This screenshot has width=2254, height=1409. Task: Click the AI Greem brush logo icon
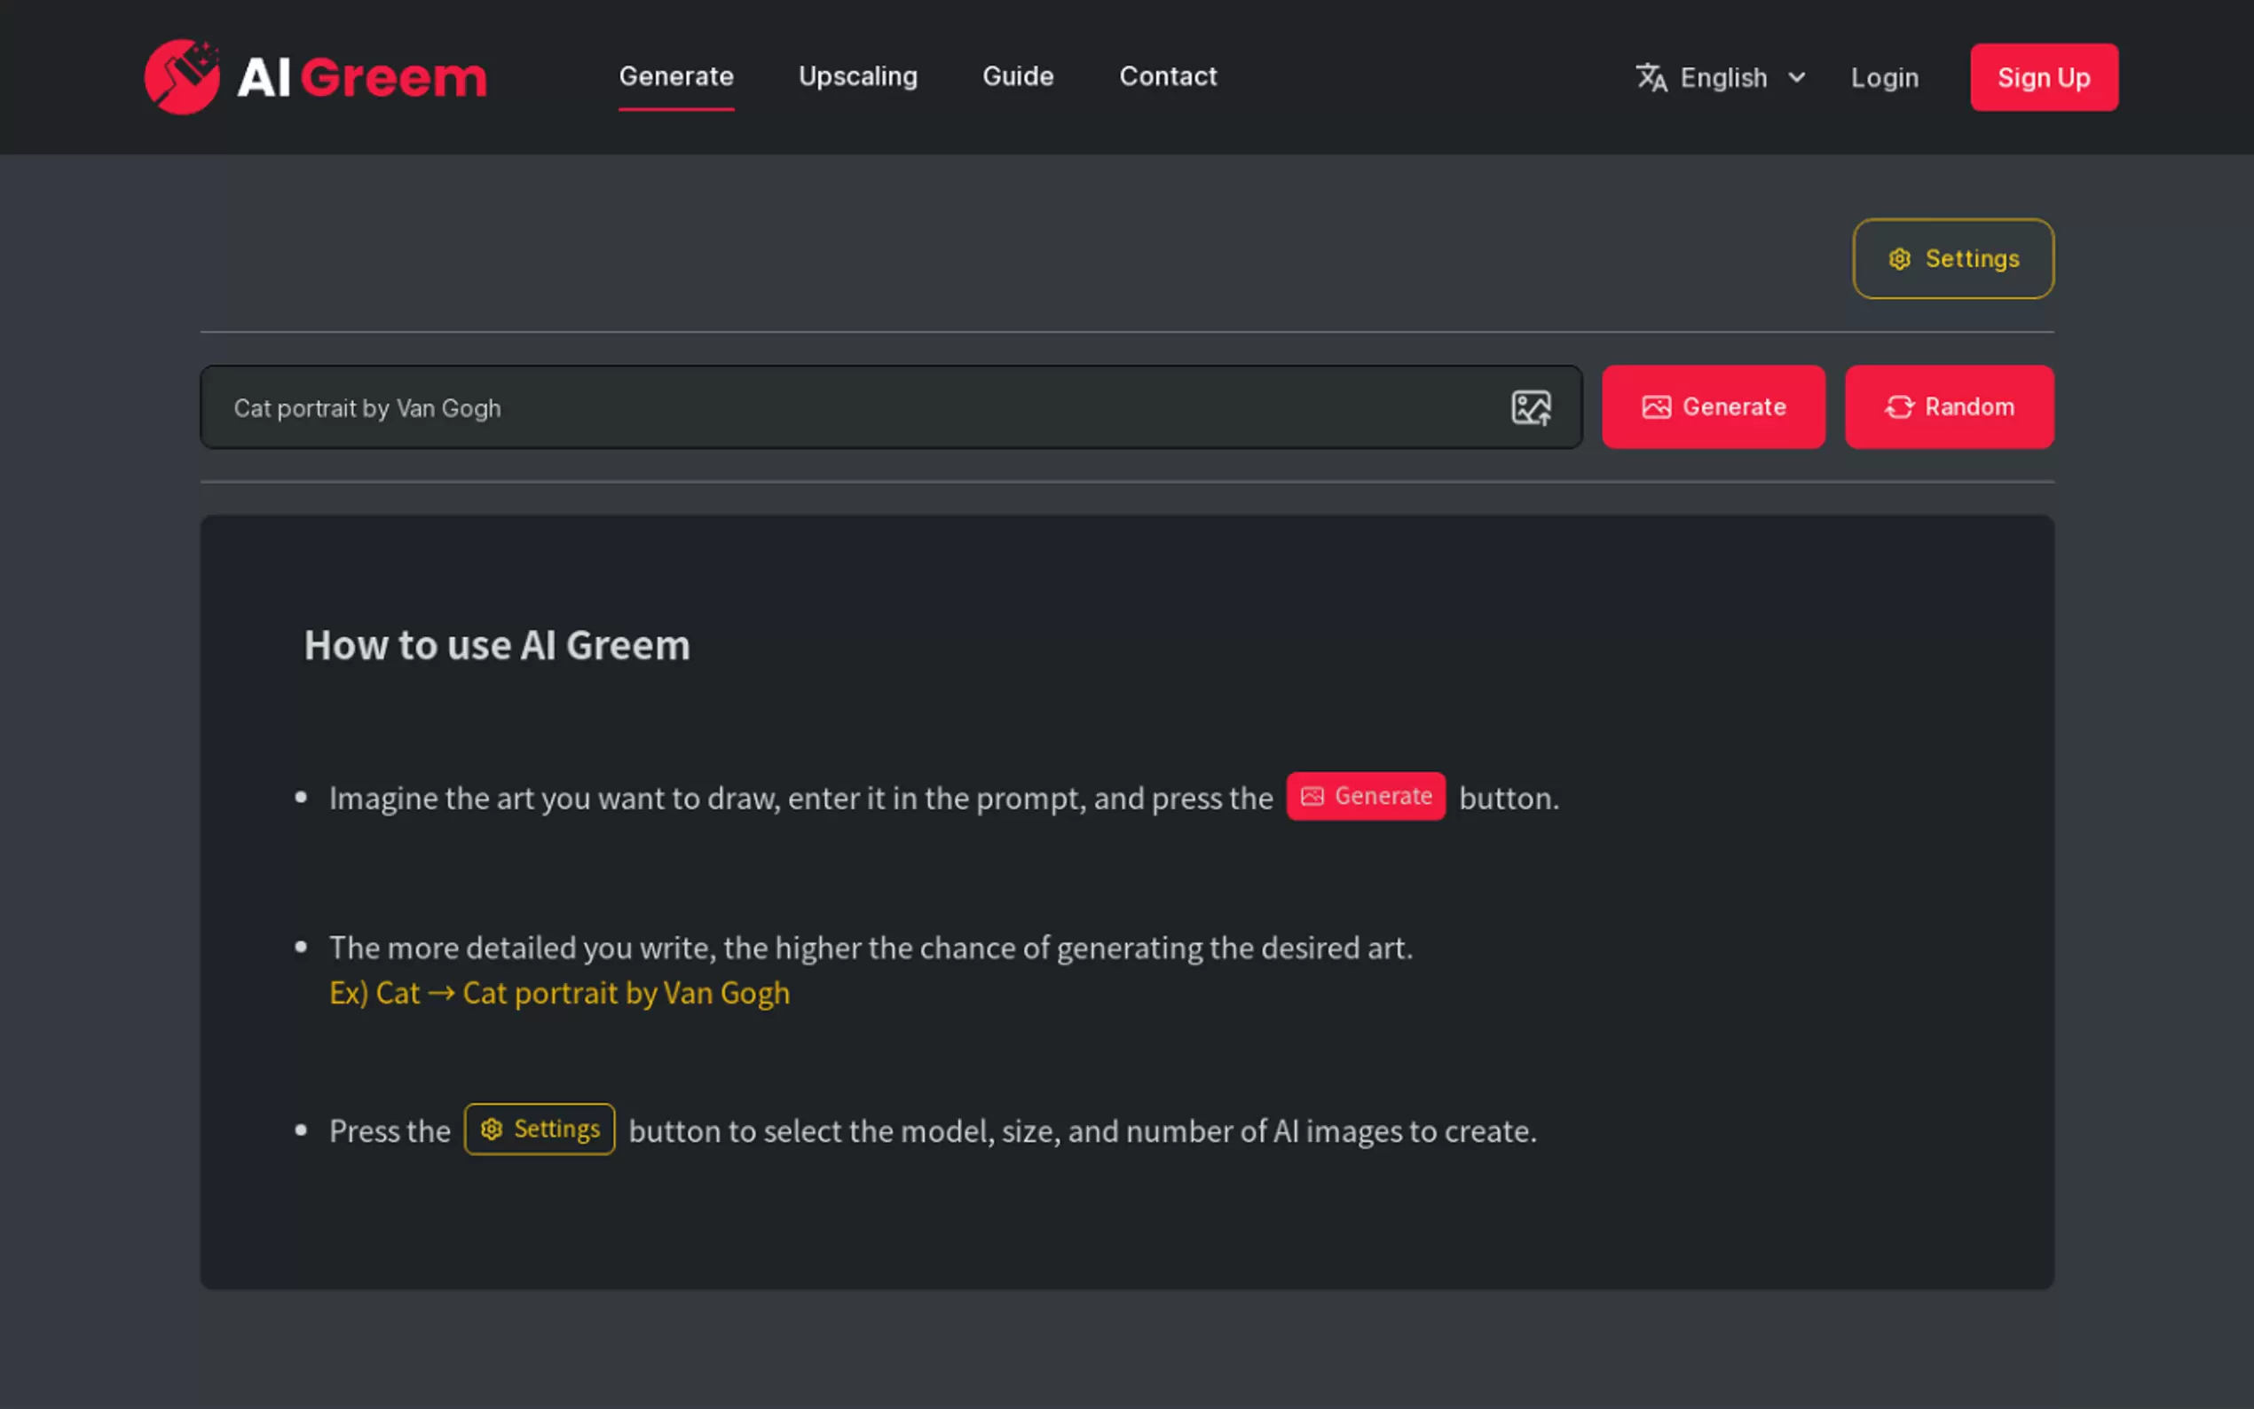(x=182, y=76)
